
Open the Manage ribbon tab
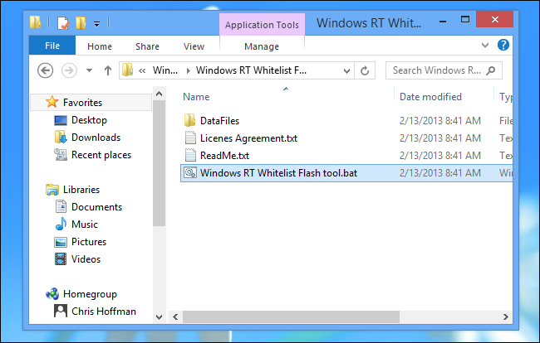[x=262, y=46]
